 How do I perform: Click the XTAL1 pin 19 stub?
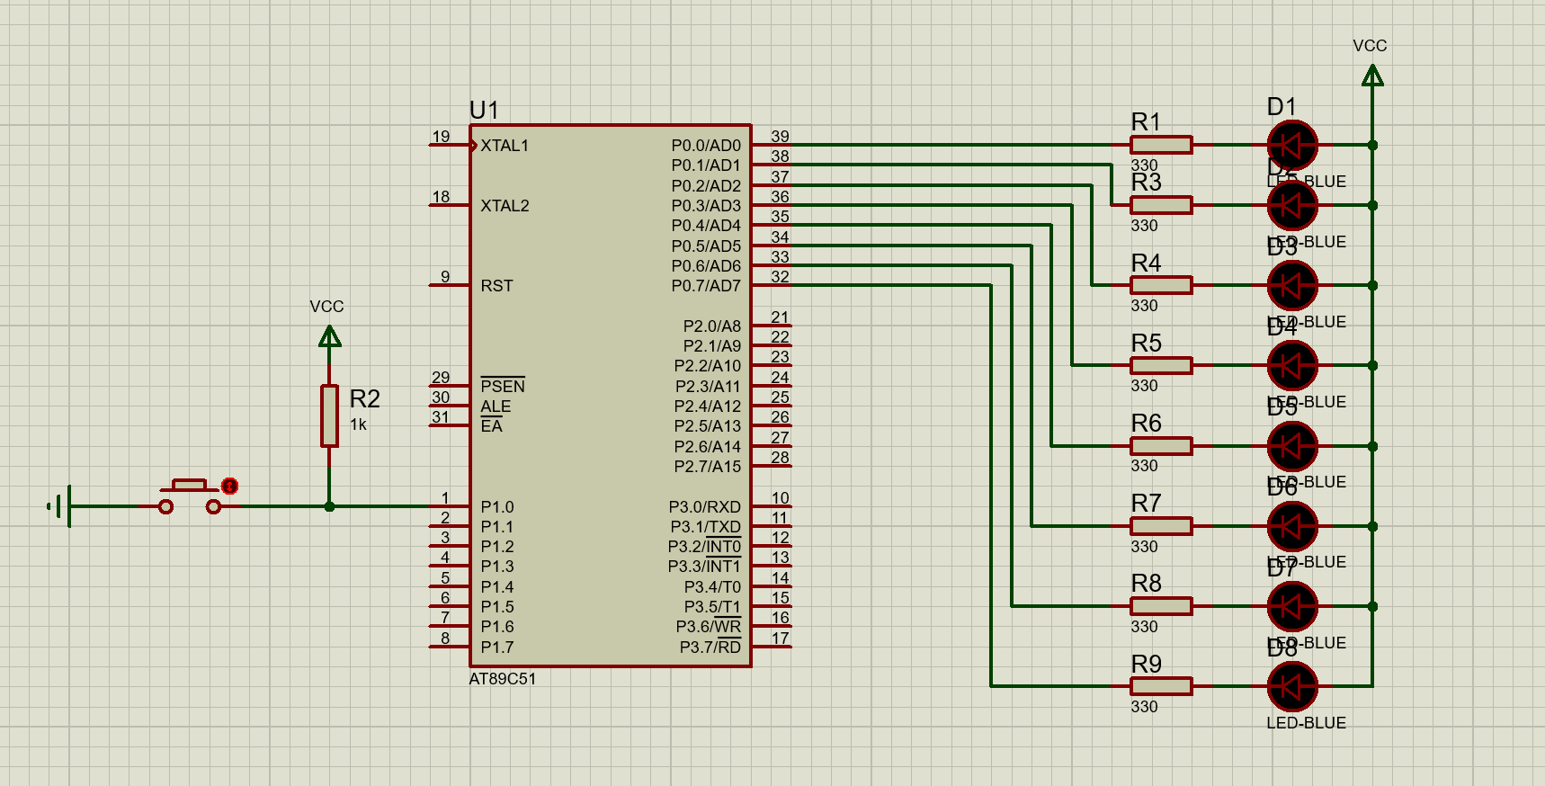click(x=448, y=145)
